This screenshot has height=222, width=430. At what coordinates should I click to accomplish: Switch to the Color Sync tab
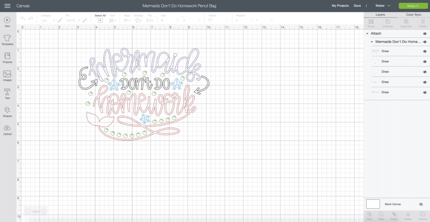tap(413, 15)
